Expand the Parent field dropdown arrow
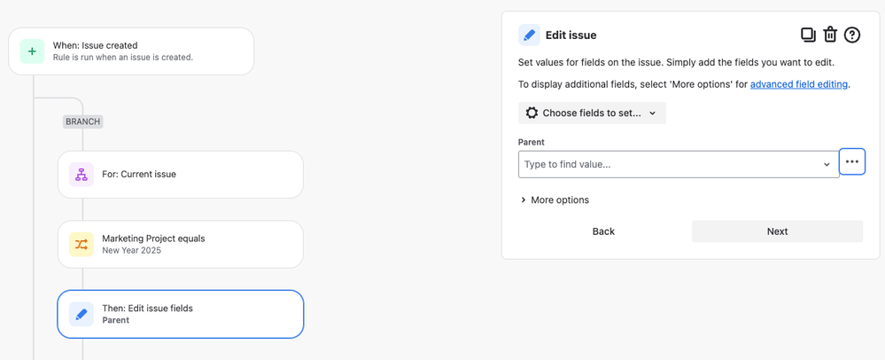Image resolution: width=885 pixels, height=360 pixels. point(827,164)
